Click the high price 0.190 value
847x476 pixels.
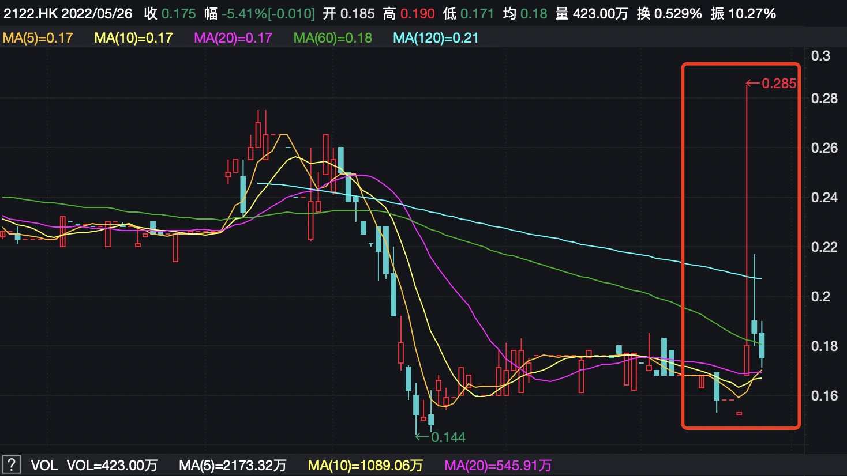click(417, 14)
